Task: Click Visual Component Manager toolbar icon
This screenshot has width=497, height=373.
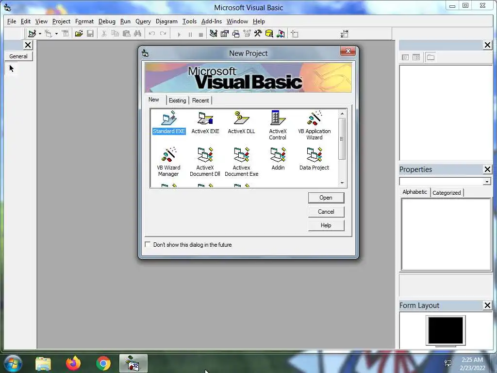Action: click(x=281, y=34)
